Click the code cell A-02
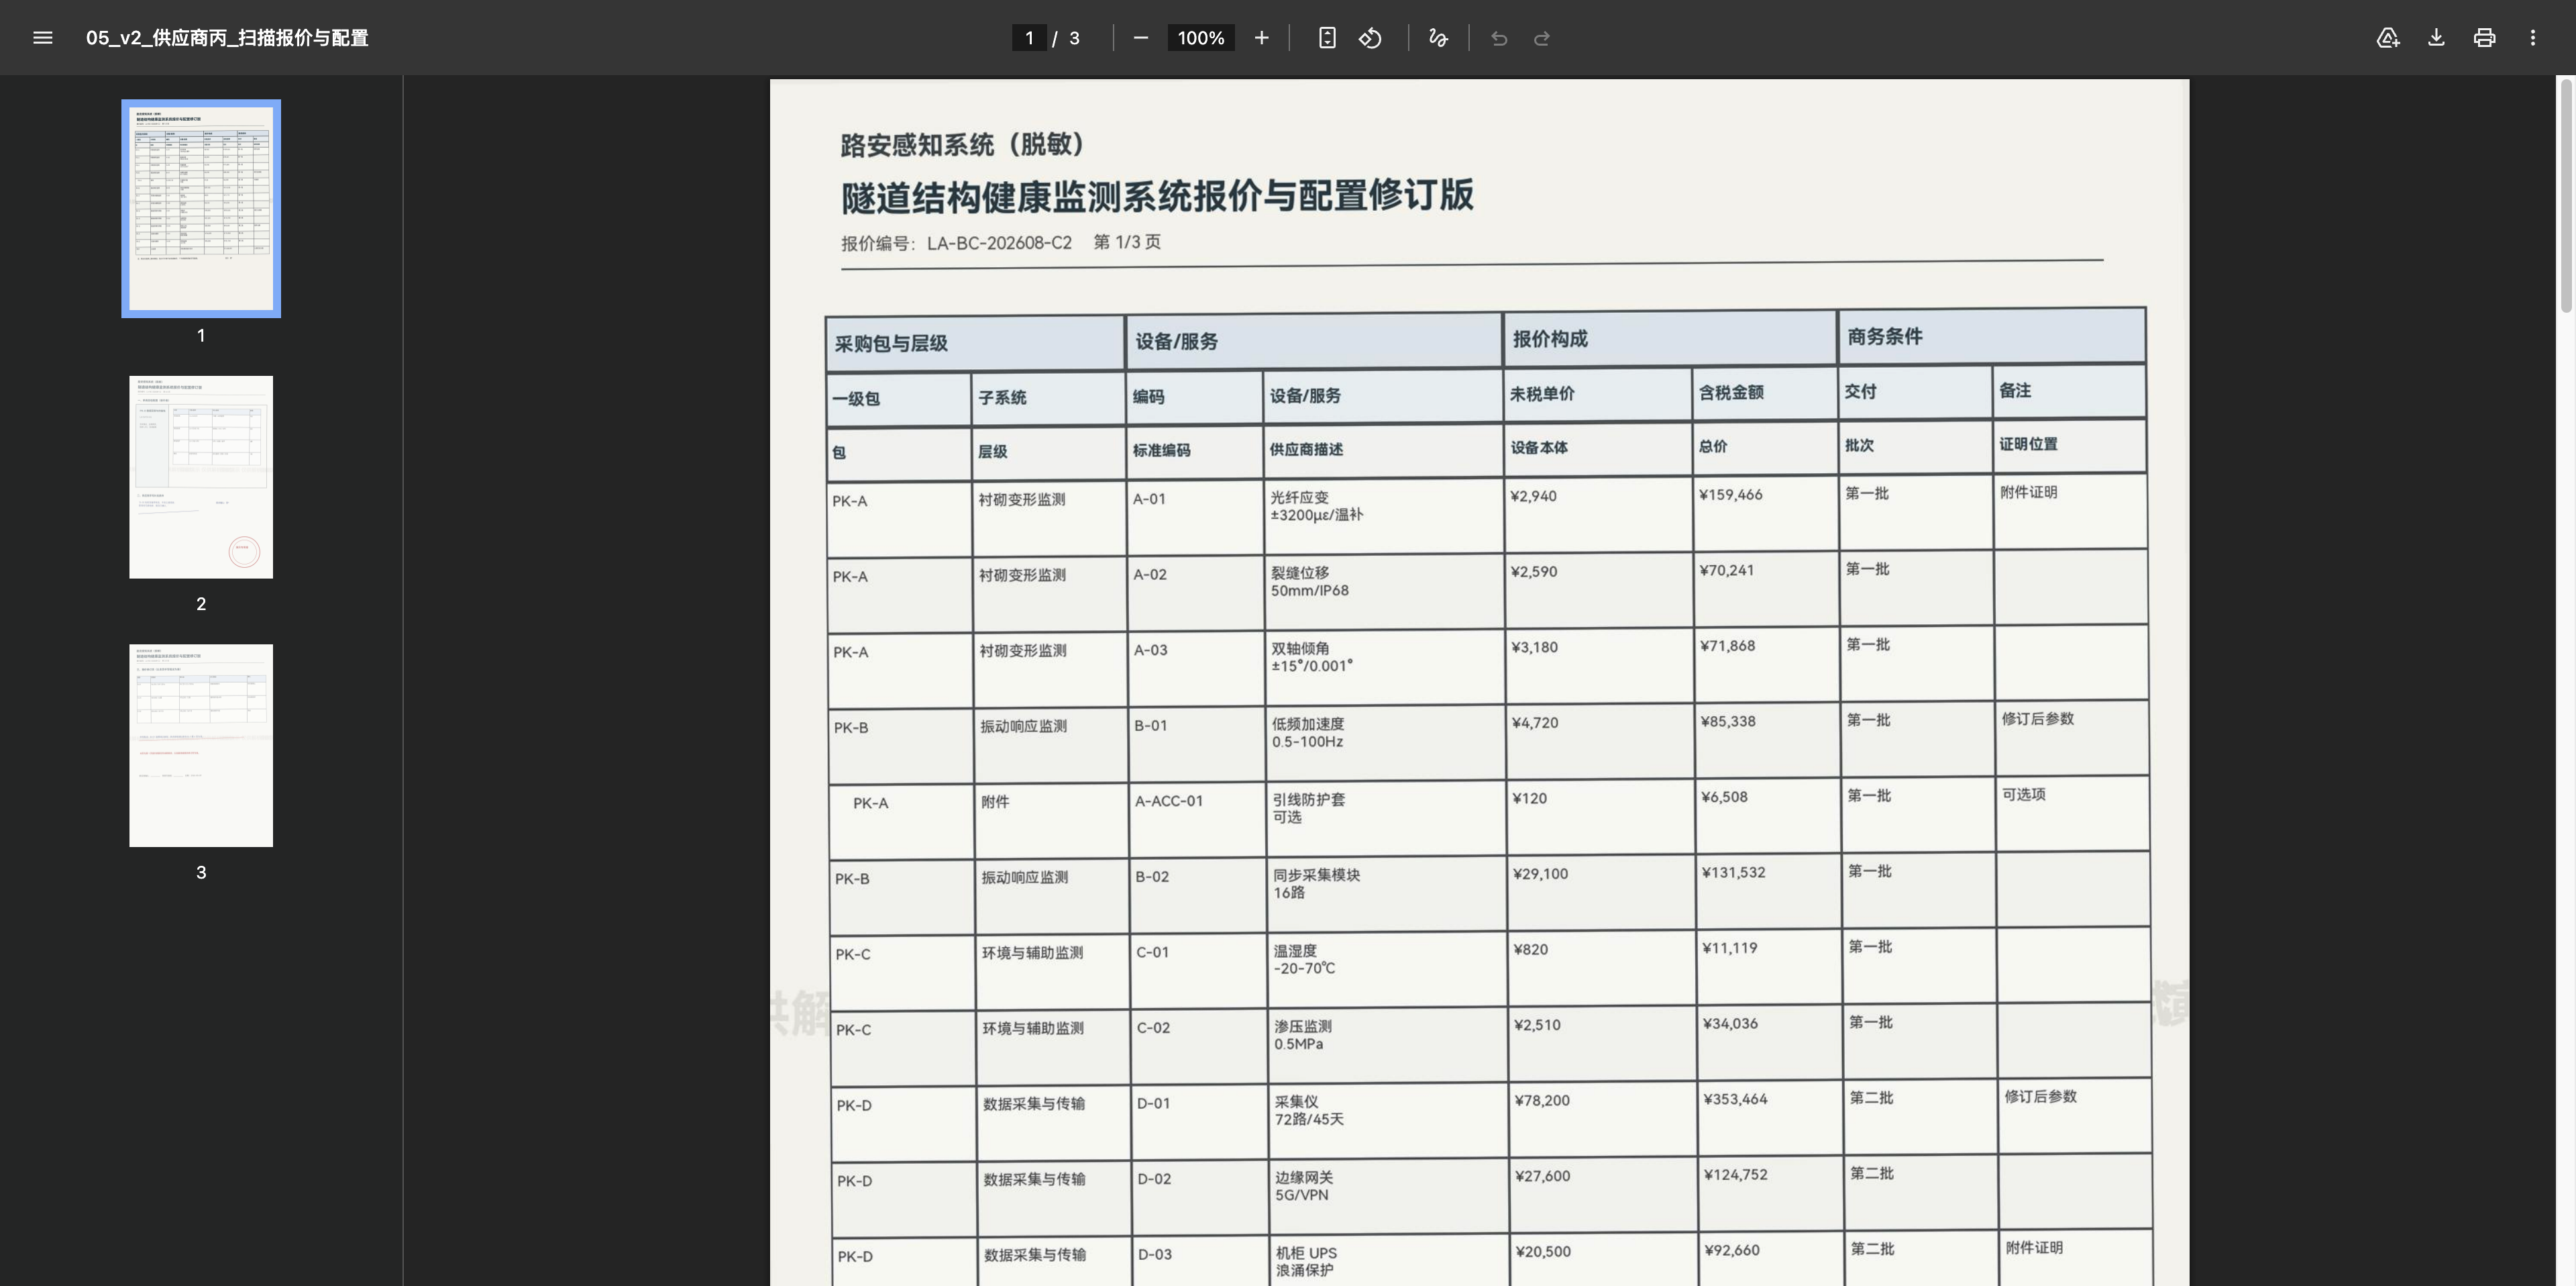This screenshot has height=1286, width=2576. 1150,575
